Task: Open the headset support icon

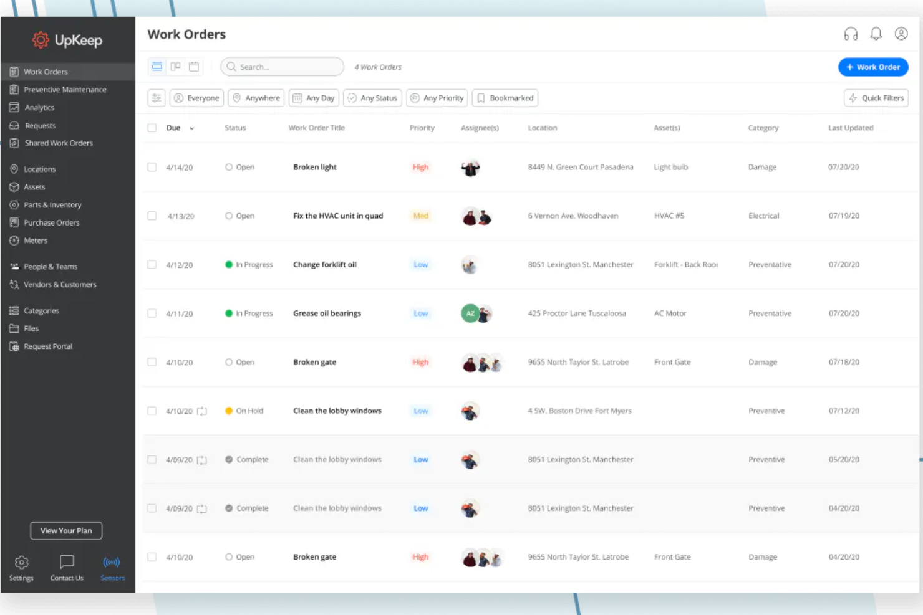Action: 851,34
